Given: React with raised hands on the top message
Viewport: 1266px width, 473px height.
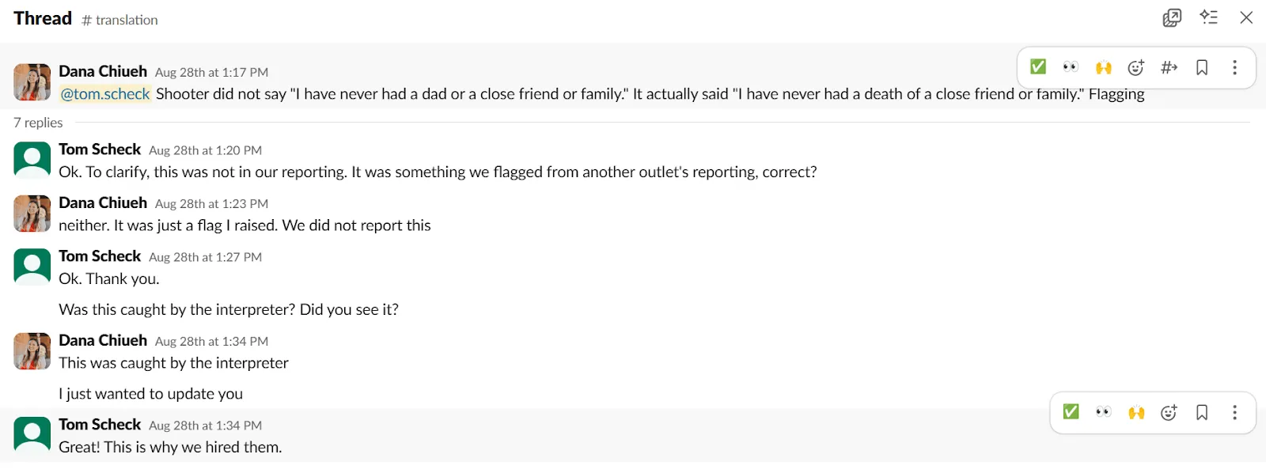Looking at the screenshot, I should (1104, 67).
